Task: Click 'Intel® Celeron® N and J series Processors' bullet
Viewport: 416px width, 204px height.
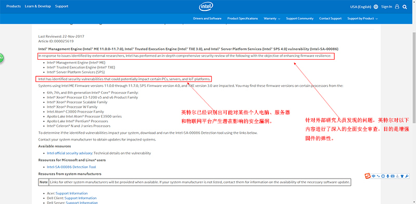Action: pos(79,126)
